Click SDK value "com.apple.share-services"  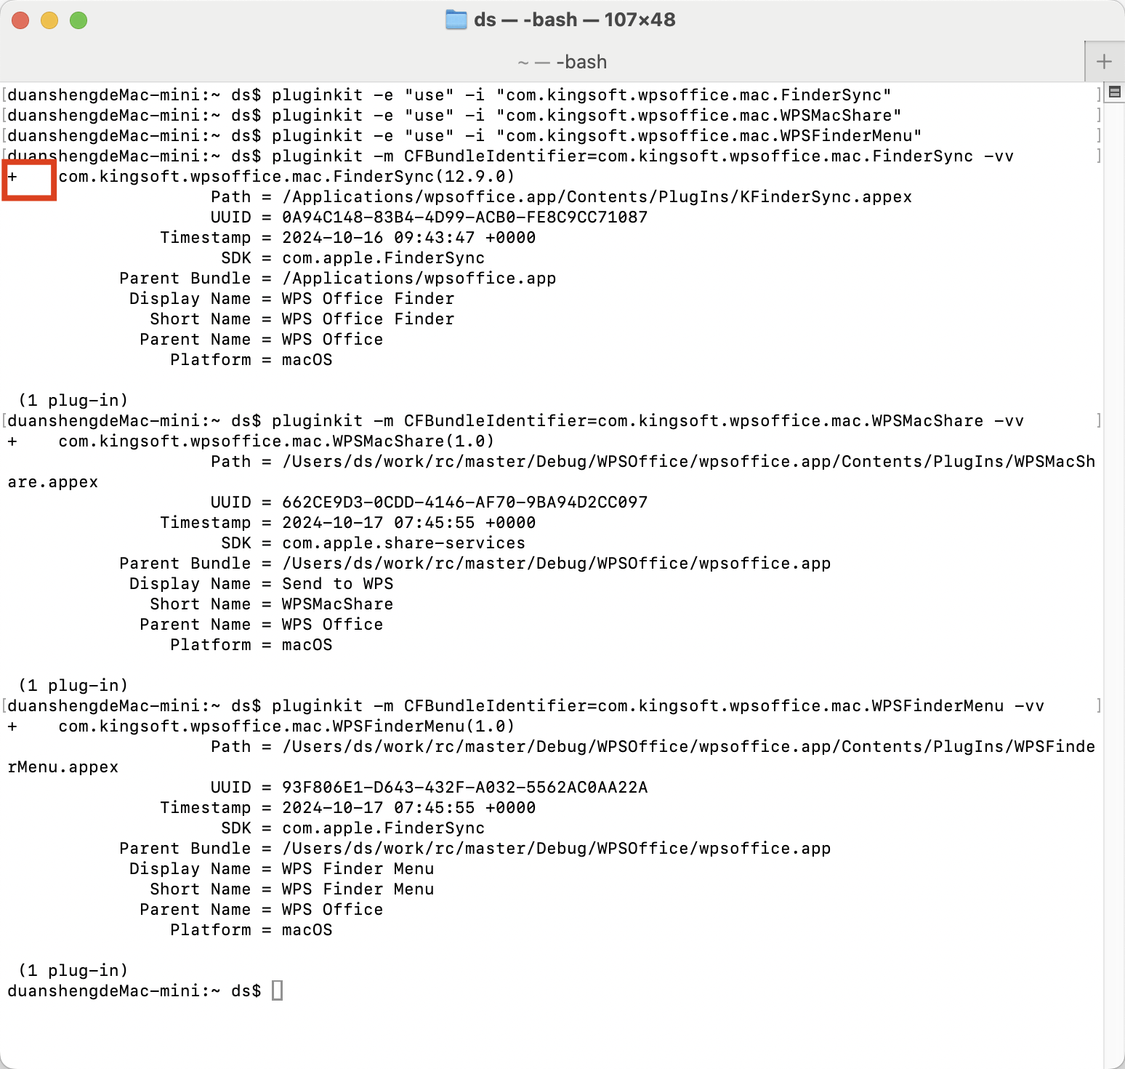403,543
